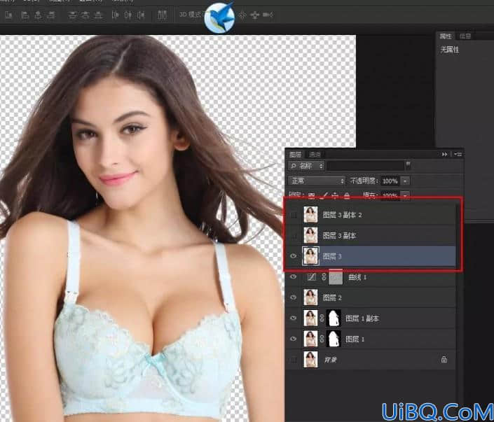Toggle the layer filter on/off switch

(x=409, y=164)
